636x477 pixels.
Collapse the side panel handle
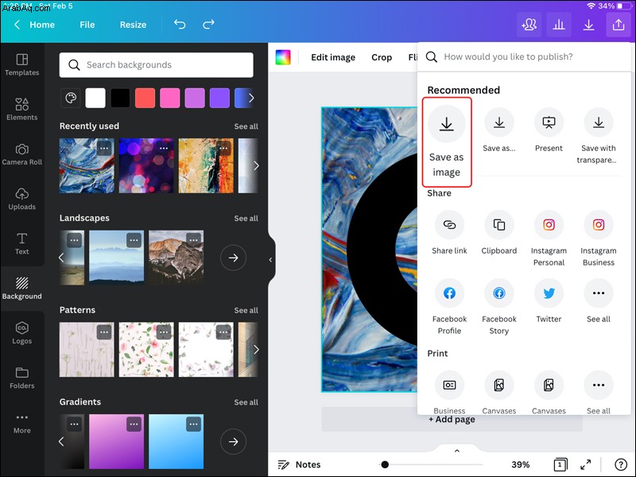pyautogui.click(x=270, y=260)
